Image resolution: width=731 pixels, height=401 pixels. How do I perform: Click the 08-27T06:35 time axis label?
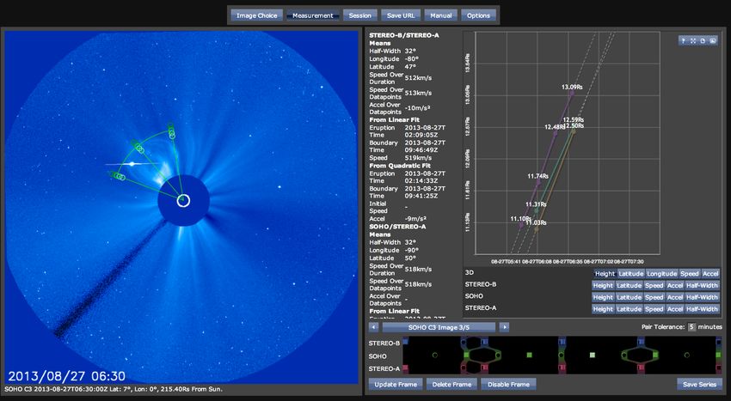pos(568,262)
